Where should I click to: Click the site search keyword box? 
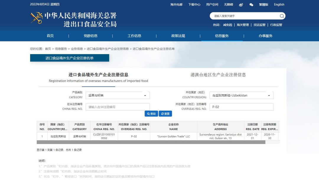pyautogui.click(x=245, y=16)
